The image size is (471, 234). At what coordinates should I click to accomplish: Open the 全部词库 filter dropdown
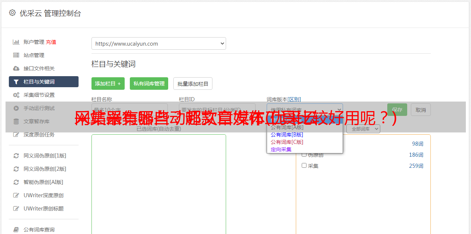coord(363,129)
